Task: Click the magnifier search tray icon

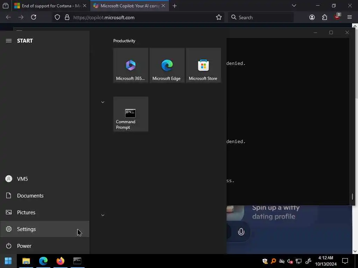Action: [273, 261]
